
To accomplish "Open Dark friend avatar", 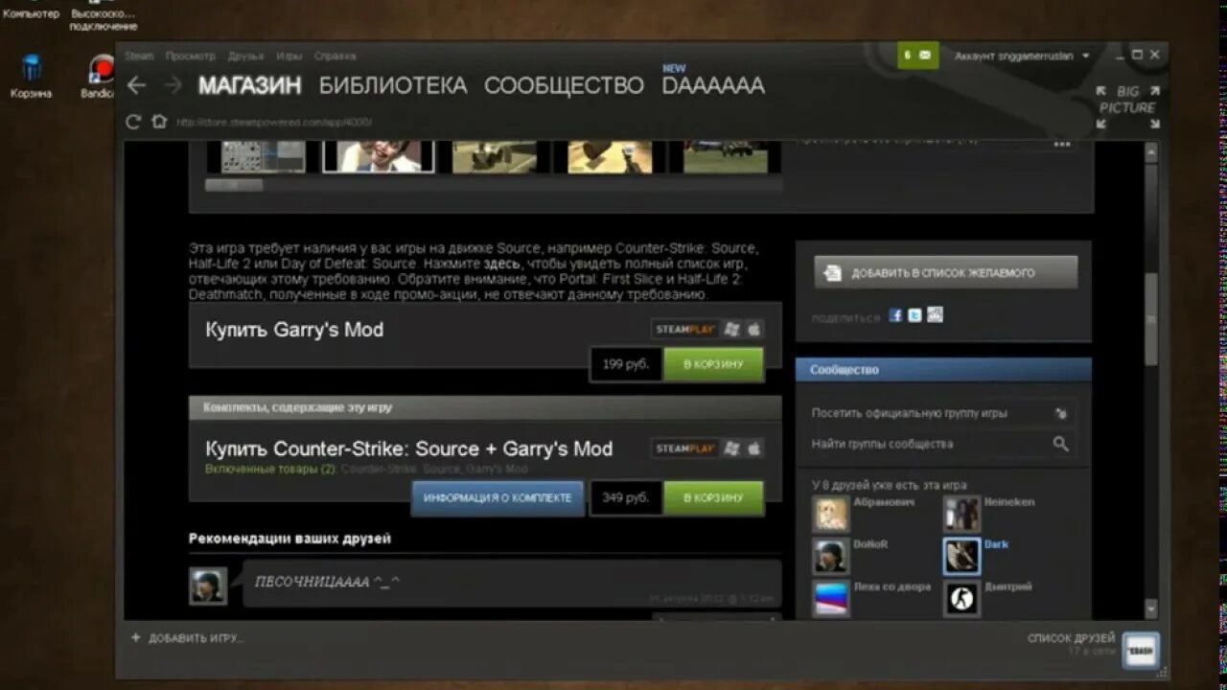I will 961,556.
